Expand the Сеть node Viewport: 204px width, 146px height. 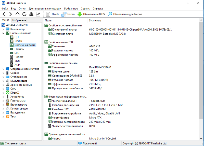coord(3,89)
